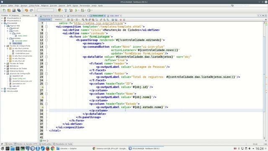
Task: Select web.xml in the project tree
Action: tap(16, 86)
